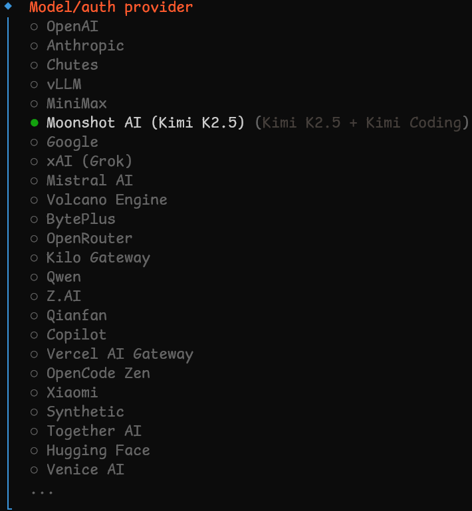472x511 pixels.
Task: Select the MiniMax provider entry
Action: (x=76, y=104)
